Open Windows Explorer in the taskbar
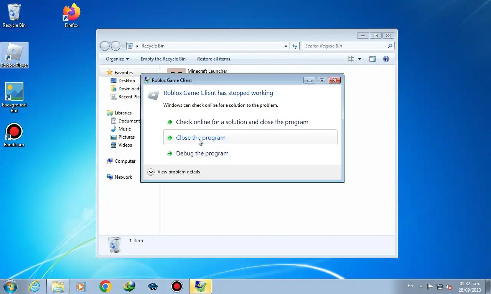 tap(58, 286)
